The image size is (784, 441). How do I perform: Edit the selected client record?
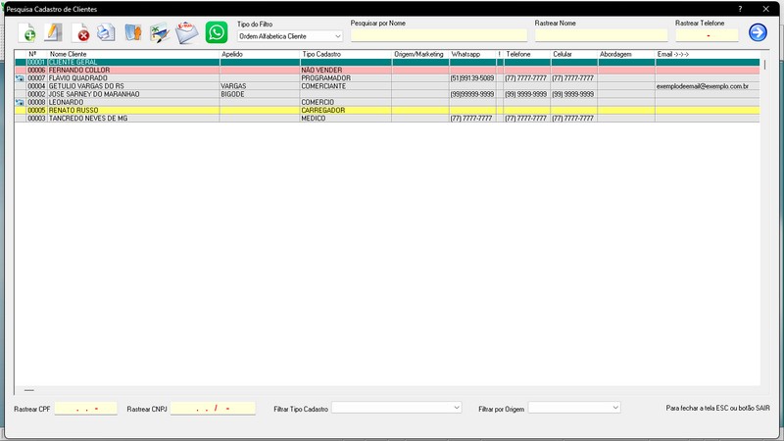click(x=53, y=33)
